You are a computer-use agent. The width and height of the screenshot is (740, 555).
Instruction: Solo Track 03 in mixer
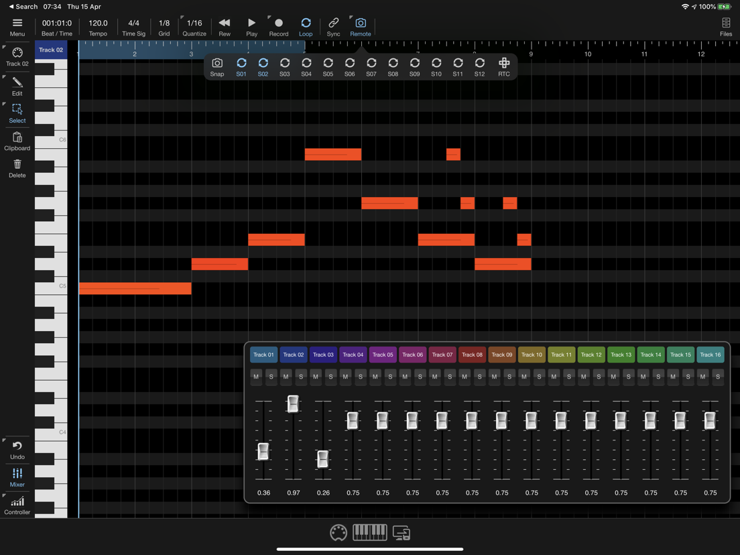click(331, 377)
